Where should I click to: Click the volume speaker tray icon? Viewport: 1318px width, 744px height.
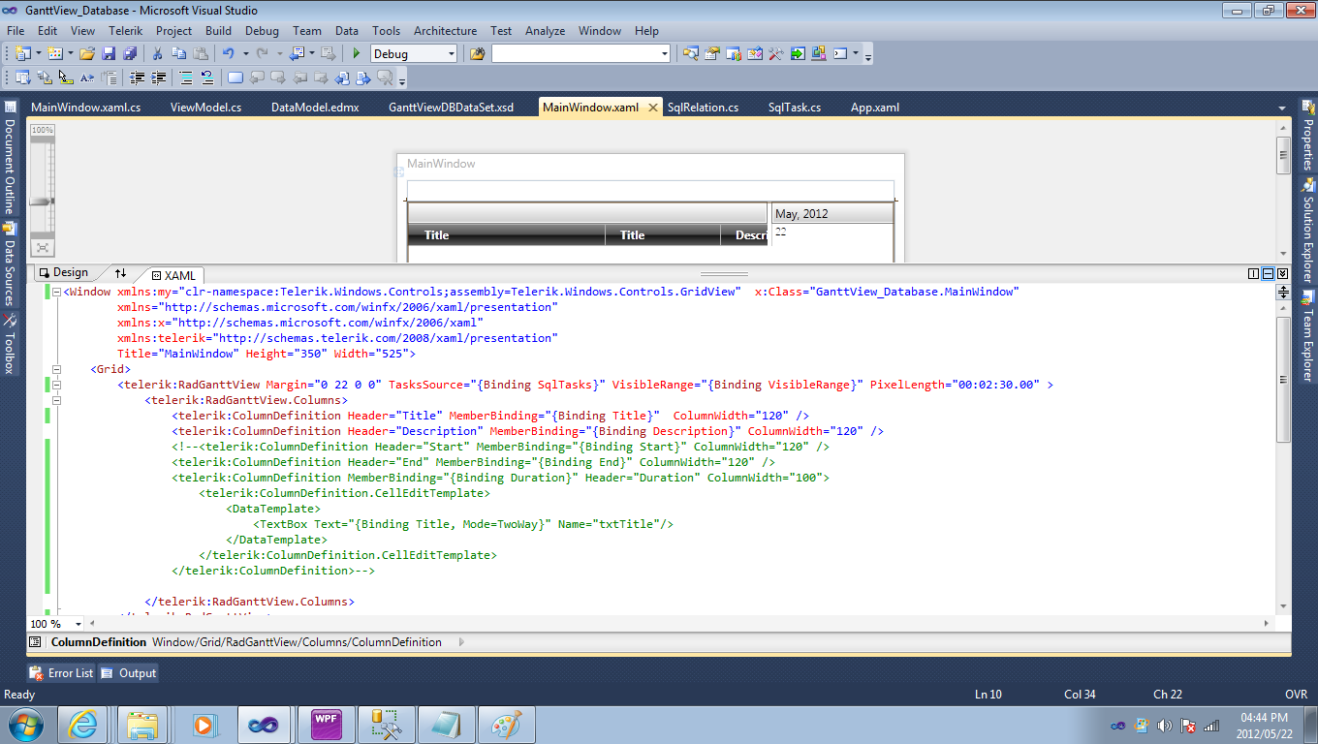(1164, 726)
